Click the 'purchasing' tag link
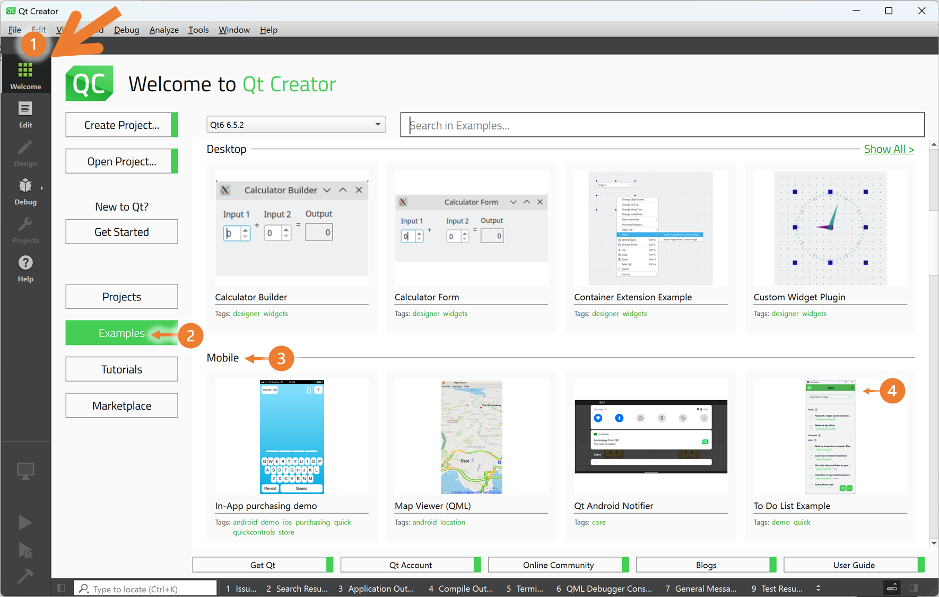939x597 pixels. point(312,522)
